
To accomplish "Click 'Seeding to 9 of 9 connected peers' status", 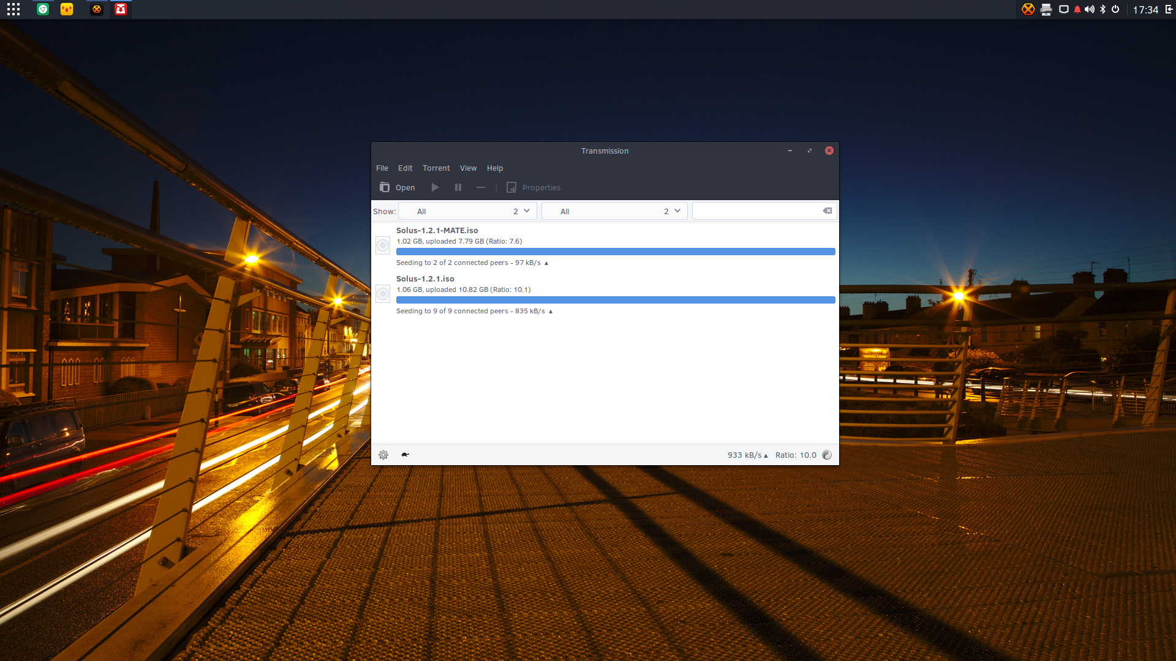I will point(474,311).
